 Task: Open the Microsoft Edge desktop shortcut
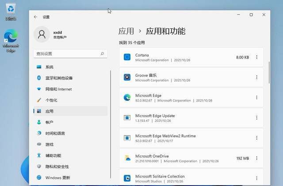pyautogui.click(x=11, y=41)
